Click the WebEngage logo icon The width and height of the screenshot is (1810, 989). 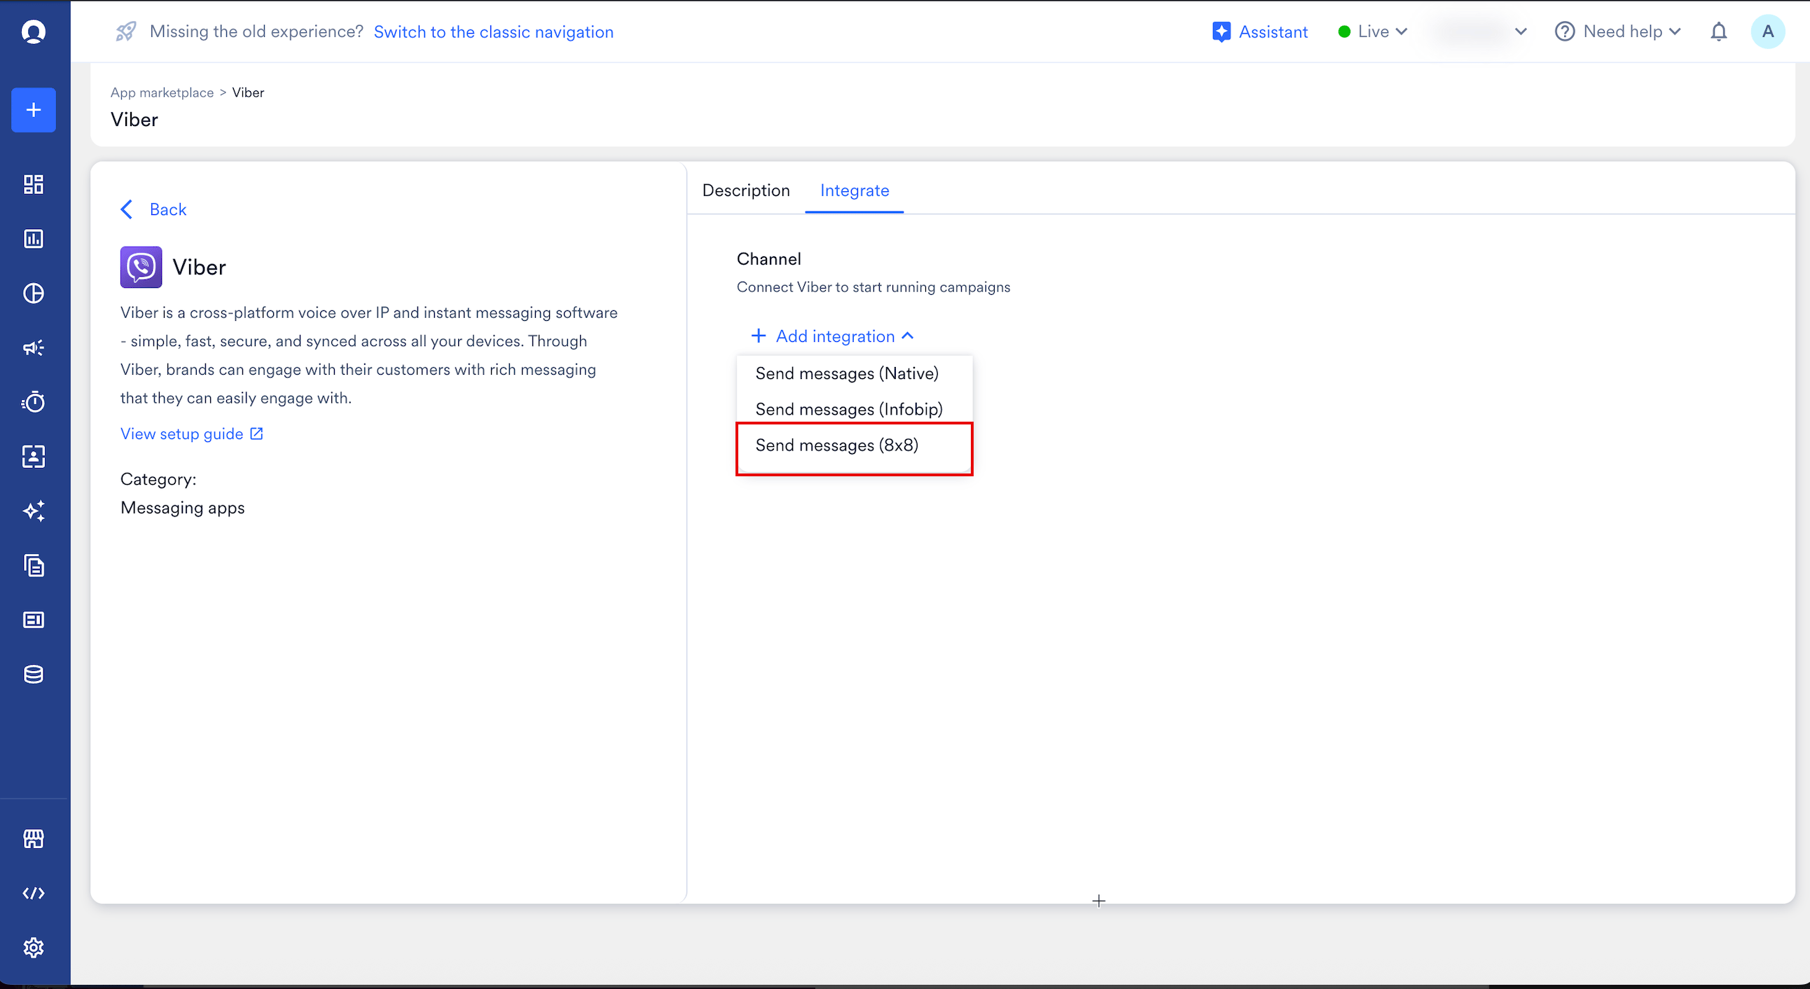[x=34, y=32]
